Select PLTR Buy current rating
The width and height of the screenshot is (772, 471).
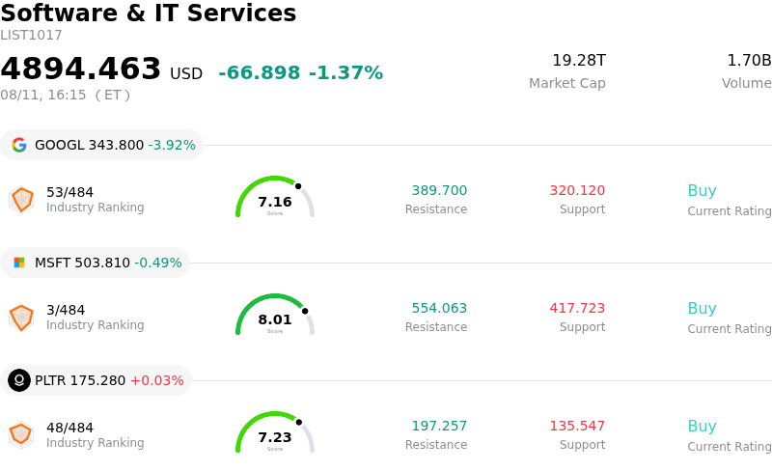pyautogui.click(x=703, y=426)
